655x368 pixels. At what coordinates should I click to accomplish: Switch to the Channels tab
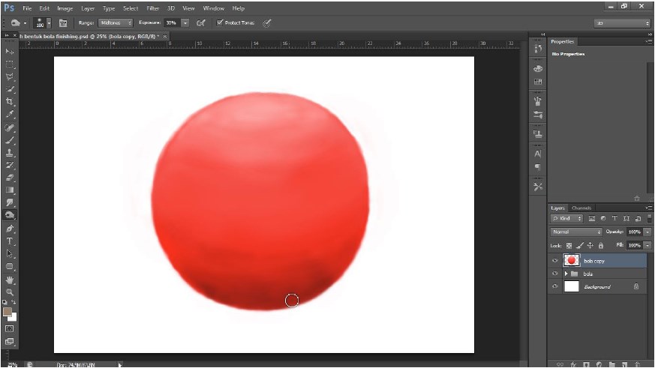[x=581, y=208]
